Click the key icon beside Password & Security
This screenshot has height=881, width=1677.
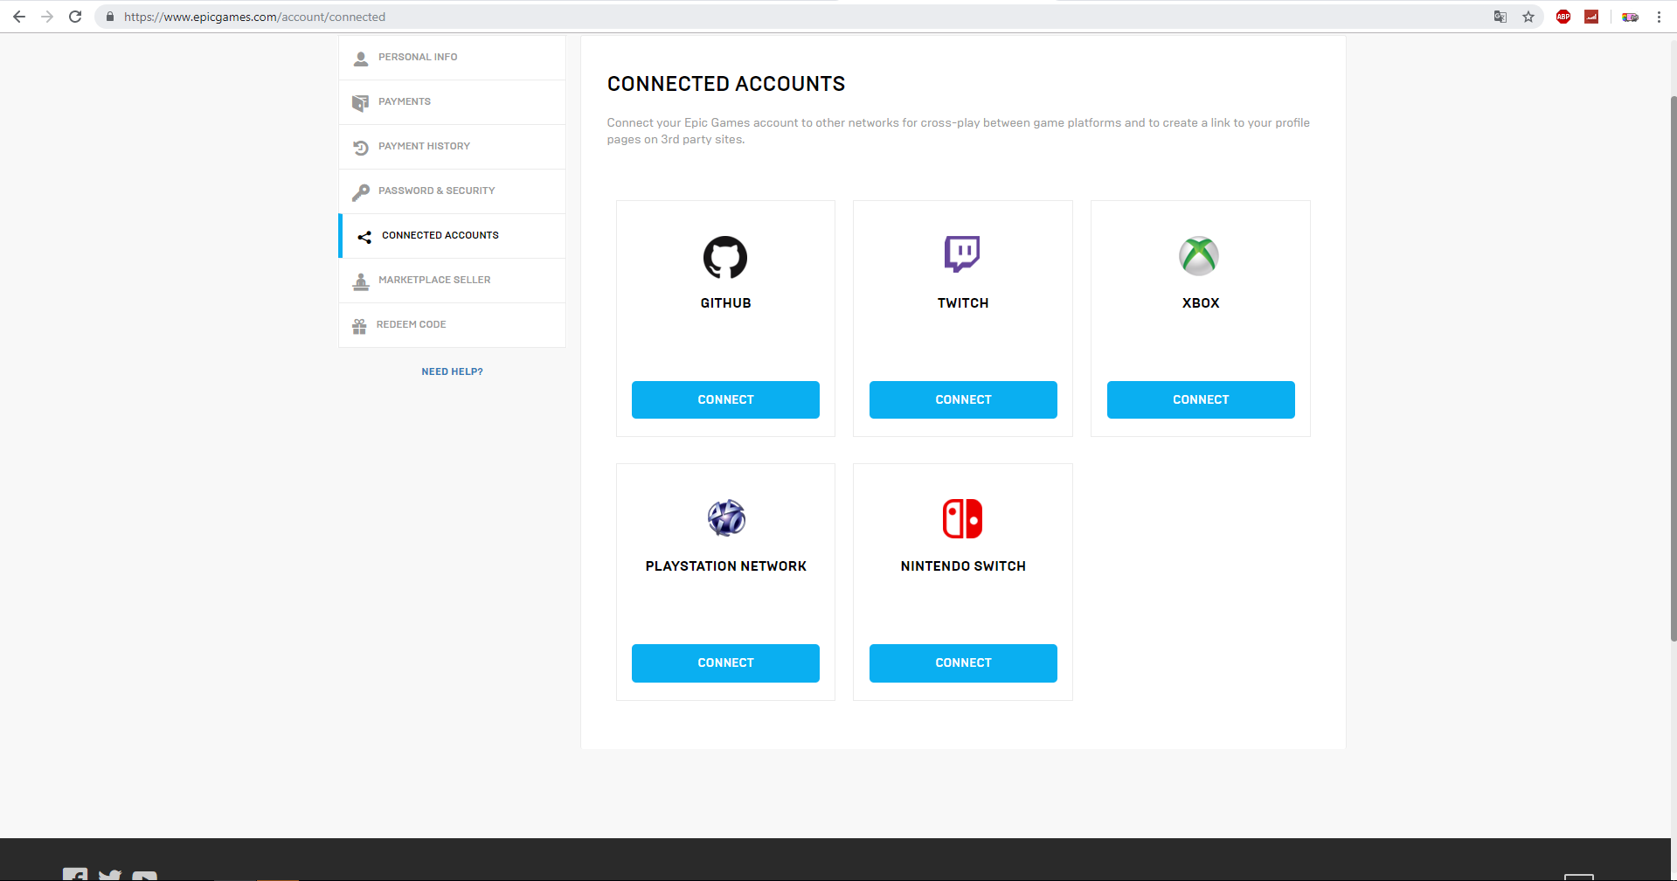click(x=360, y=192)
